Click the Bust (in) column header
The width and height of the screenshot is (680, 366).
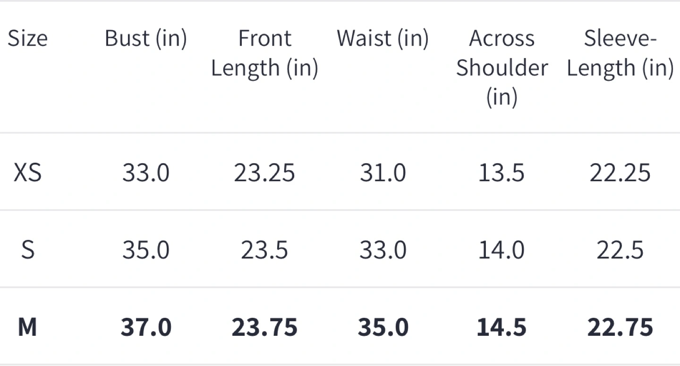point(146,38)
